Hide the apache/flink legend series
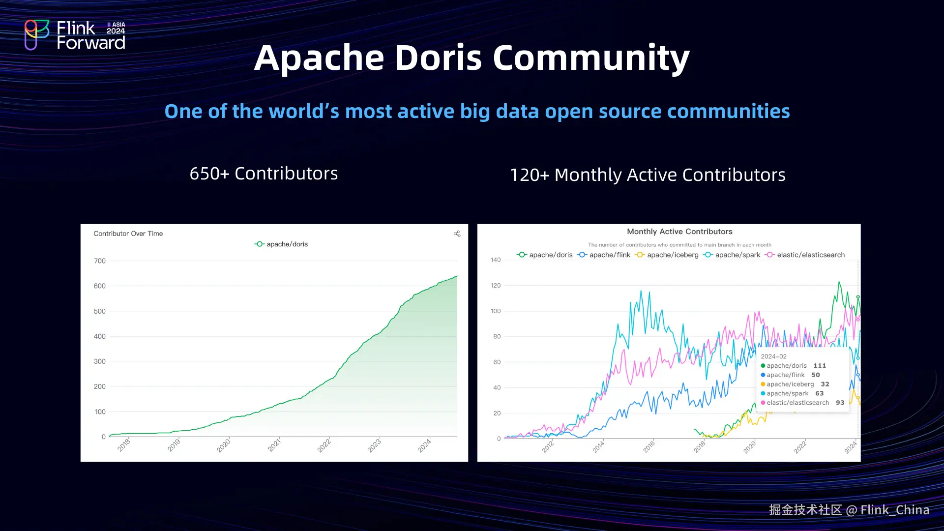The width and height of the screenshot is (944, 531). pyautogui.click(x=604, y=255)
